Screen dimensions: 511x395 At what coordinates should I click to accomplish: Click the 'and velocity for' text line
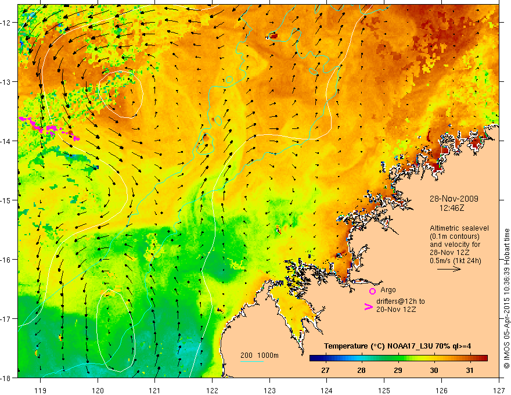455,245
